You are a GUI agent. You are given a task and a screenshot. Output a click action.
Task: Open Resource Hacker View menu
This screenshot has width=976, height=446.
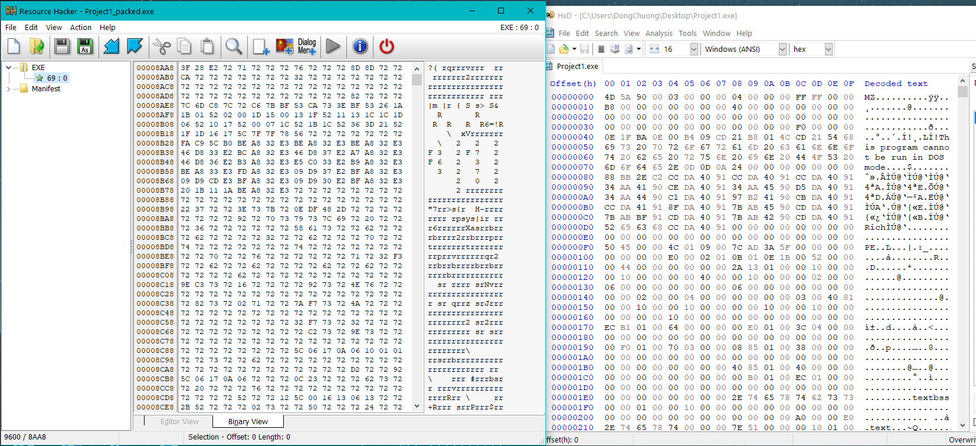click(54, 27)
